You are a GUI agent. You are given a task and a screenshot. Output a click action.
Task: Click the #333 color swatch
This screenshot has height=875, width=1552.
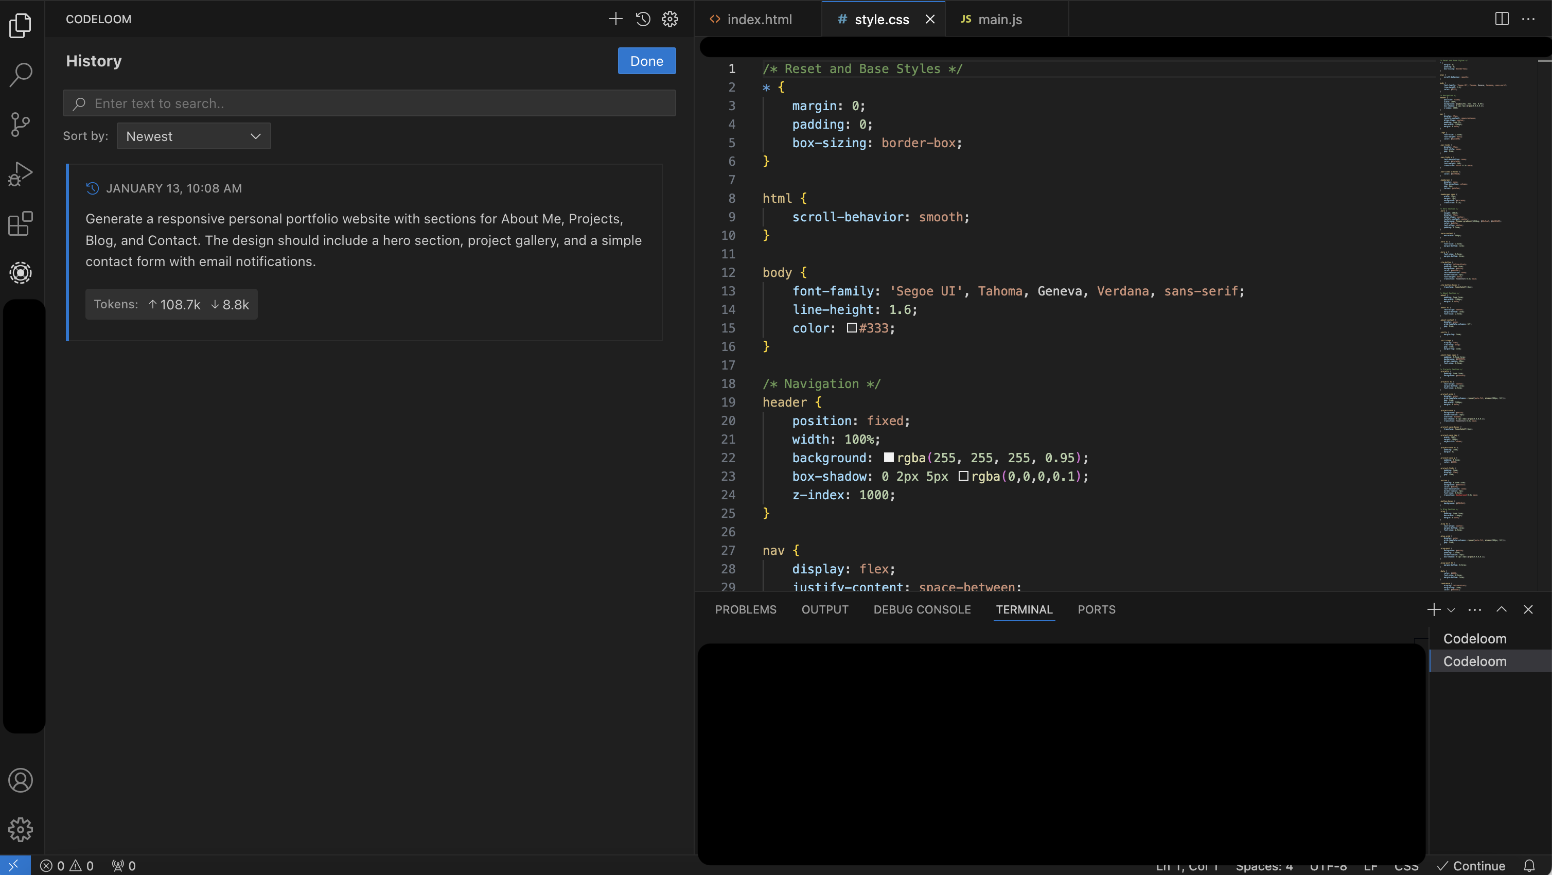tap(851, 328)
